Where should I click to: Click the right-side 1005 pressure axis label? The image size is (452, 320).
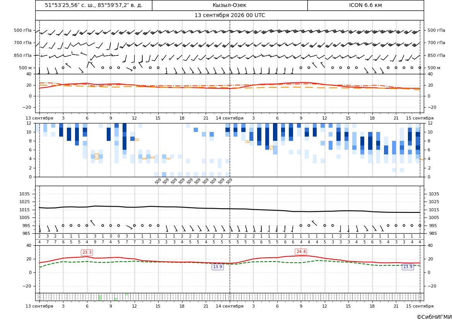(434, 217)
